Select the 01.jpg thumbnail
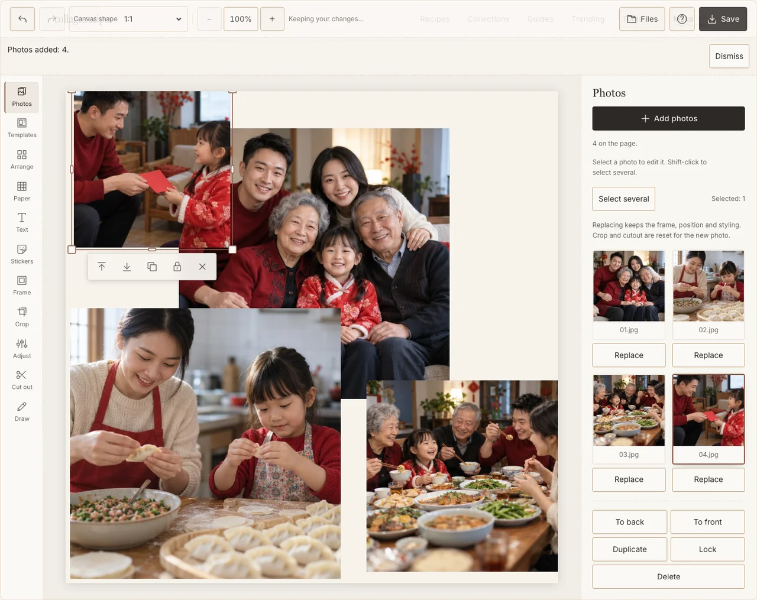The height and width of the screenshot is (600, 757). (x=629, y=294)
